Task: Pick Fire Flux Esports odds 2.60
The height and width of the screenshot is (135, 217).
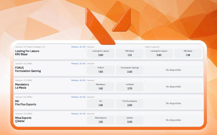Action: click(x=130, y=103)
